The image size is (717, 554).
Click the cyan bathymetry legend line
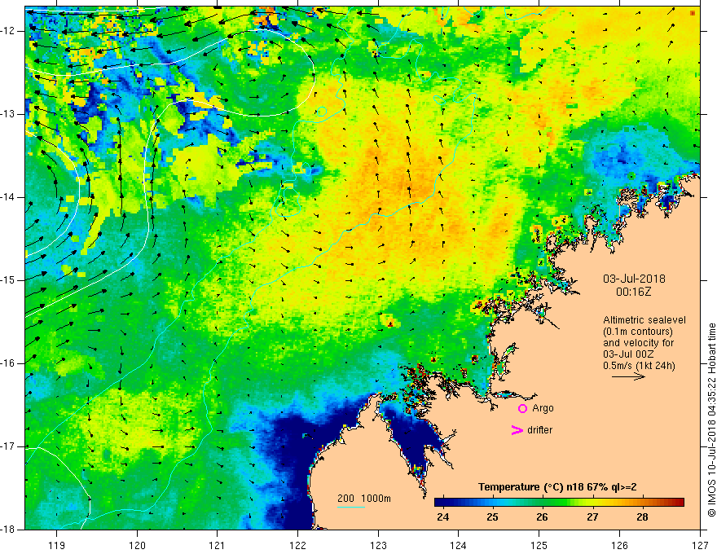coord(350,507)
